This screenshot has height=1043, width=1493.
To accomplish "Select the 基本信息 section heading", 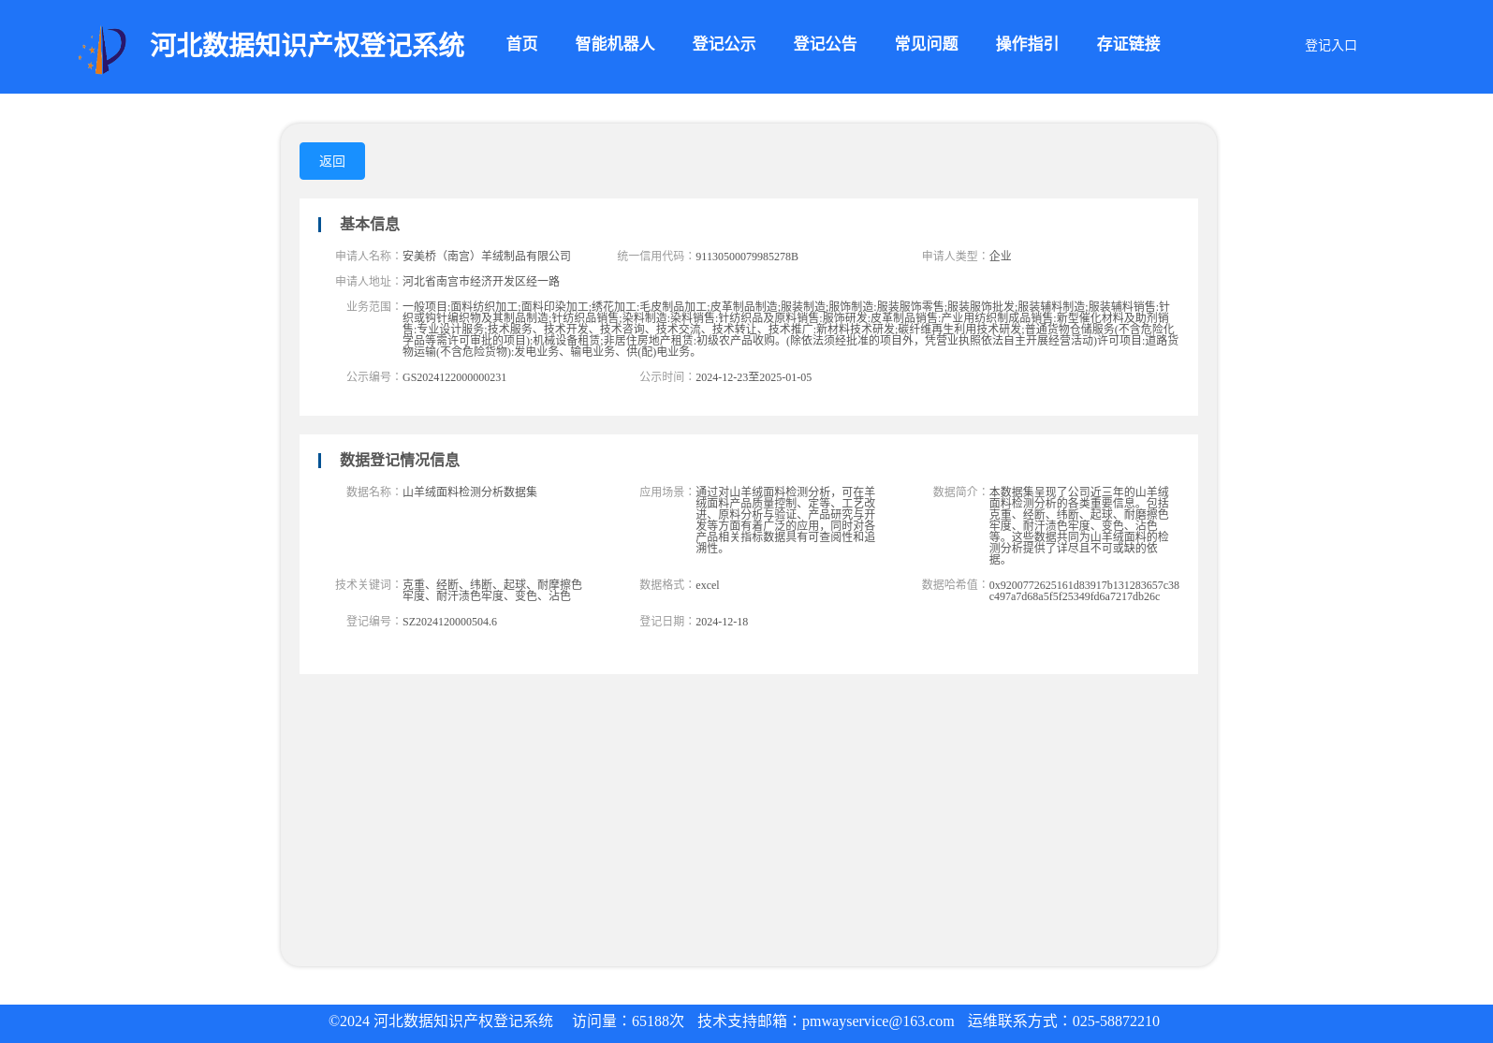I will tap(369, 224).
